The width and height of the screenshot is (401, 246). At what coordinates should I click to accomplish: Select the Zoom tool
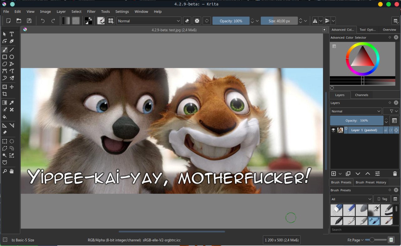[x=5, y=171]
